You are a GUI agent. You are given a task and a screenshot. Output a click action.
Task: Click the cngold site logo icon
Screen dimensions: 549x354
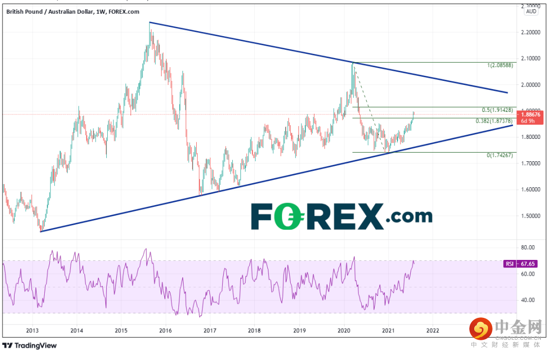pos(481,329)
